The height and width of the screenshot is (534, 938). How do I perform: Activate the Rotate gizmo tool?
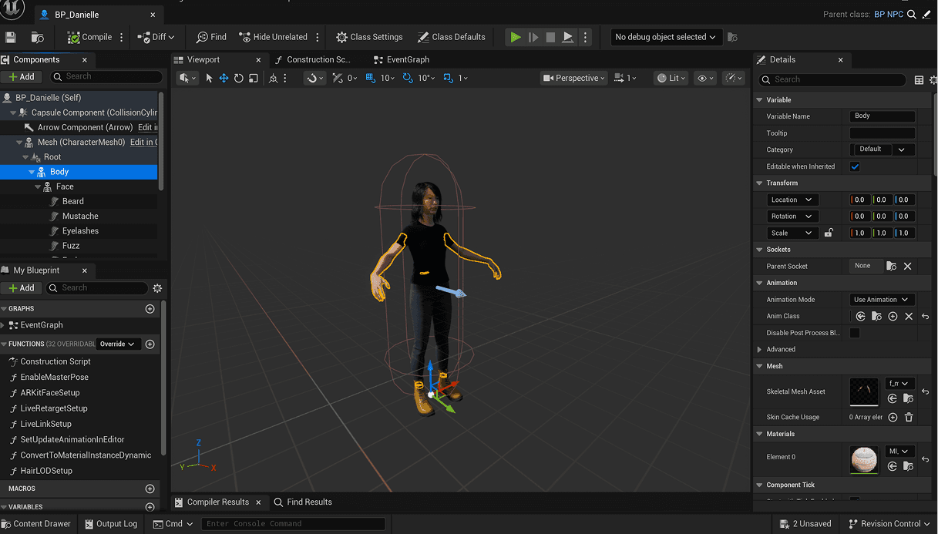click(239, 78)
